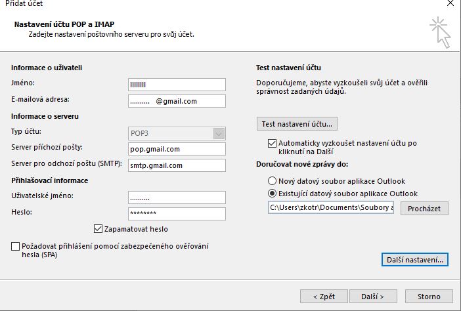Click the cursor wizard icon in header
461x311 pixels.
click(440, 31)
